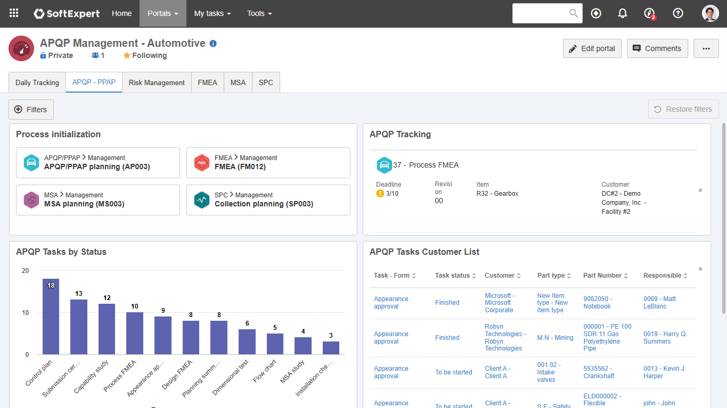
Task: Sort by Task status column arrows
Action: (x=474, y=276)
